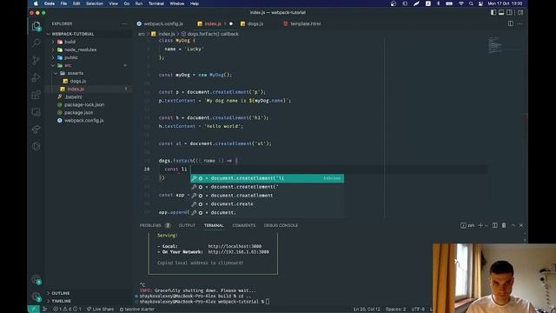Viewport: 556px width, 313px height.
Task: Open the Accounts icon in activity bar
Action: pyautogui.click(x=36, y=280)
